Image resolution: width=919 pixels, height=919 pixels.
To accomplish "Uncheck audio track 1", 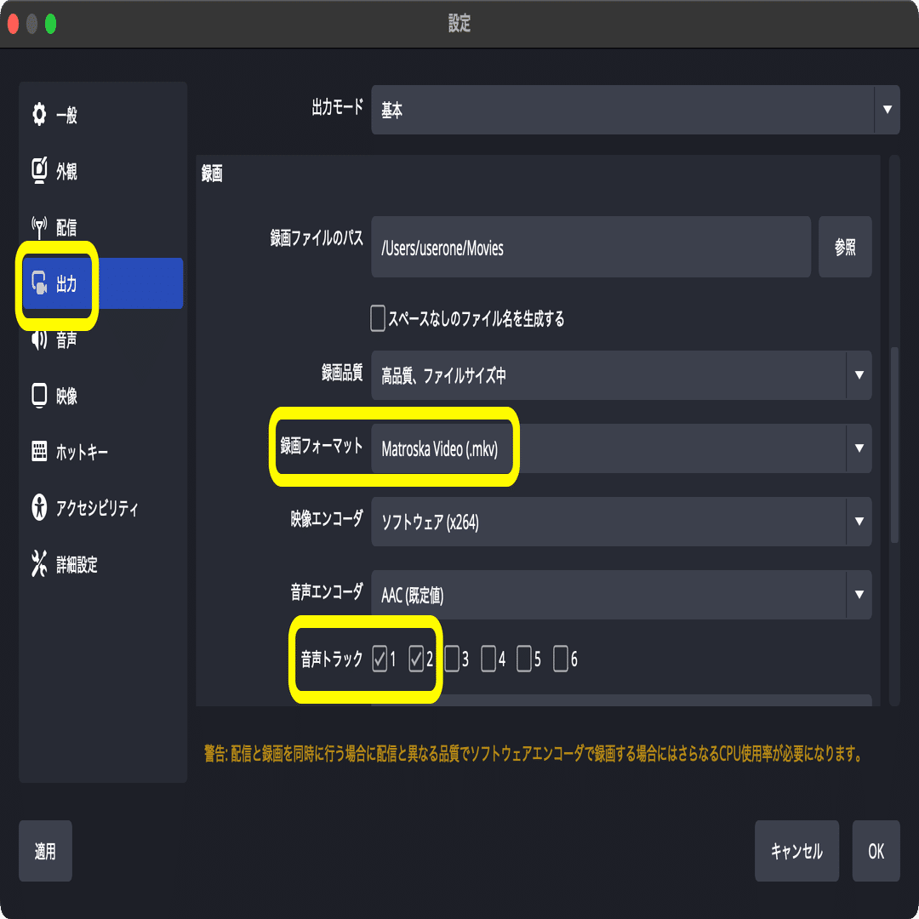I will pyautogui.click(x=380, y=659).
